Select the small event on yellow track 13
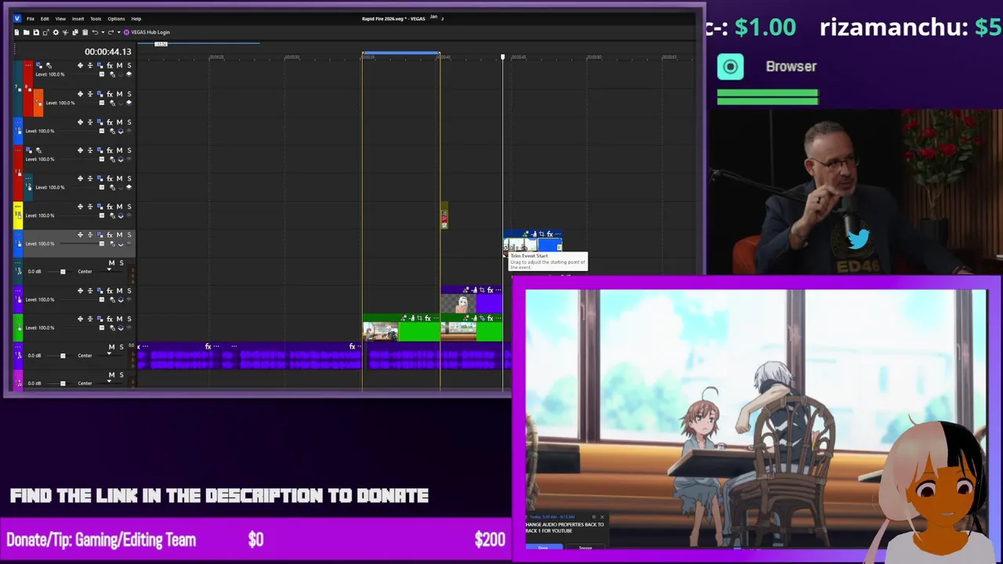Screen dimensions: 1003x564 (x=444, y=216)
